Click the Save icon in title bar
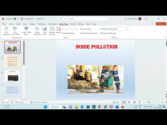The image size is (167, 125). tap(22, 19)
